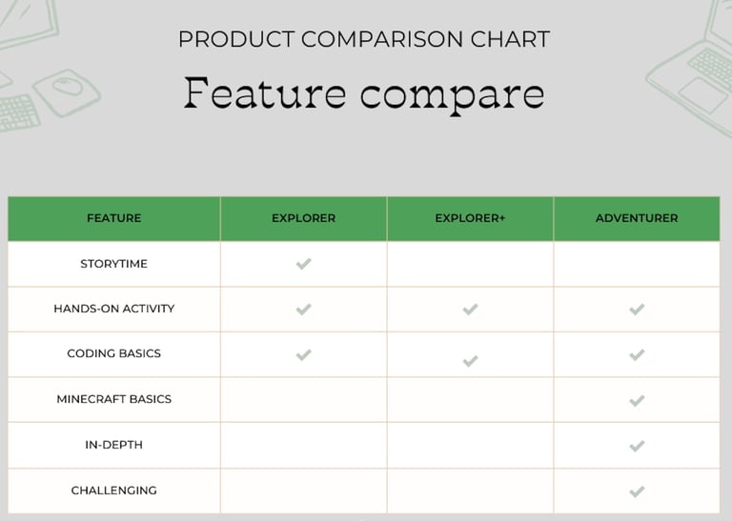
Task: Click Coding Basics checkmark under Explorer
Action: coord(303,354)
